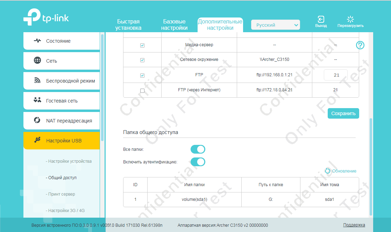391x232 pixels.
Task: Click the reboot (Перезагрузить) icon
Action: (x=350, y=19)
